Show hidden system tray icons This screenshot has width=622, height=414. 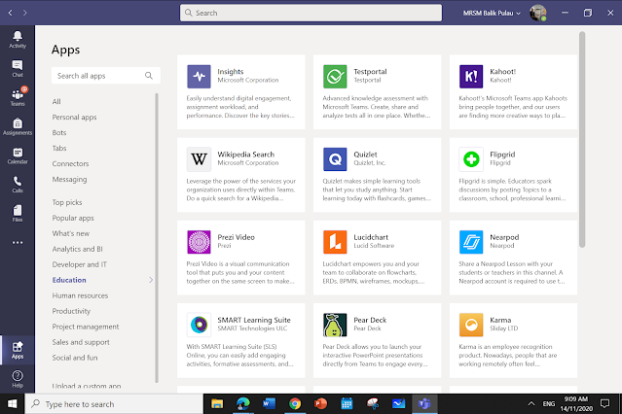(531, 403)
